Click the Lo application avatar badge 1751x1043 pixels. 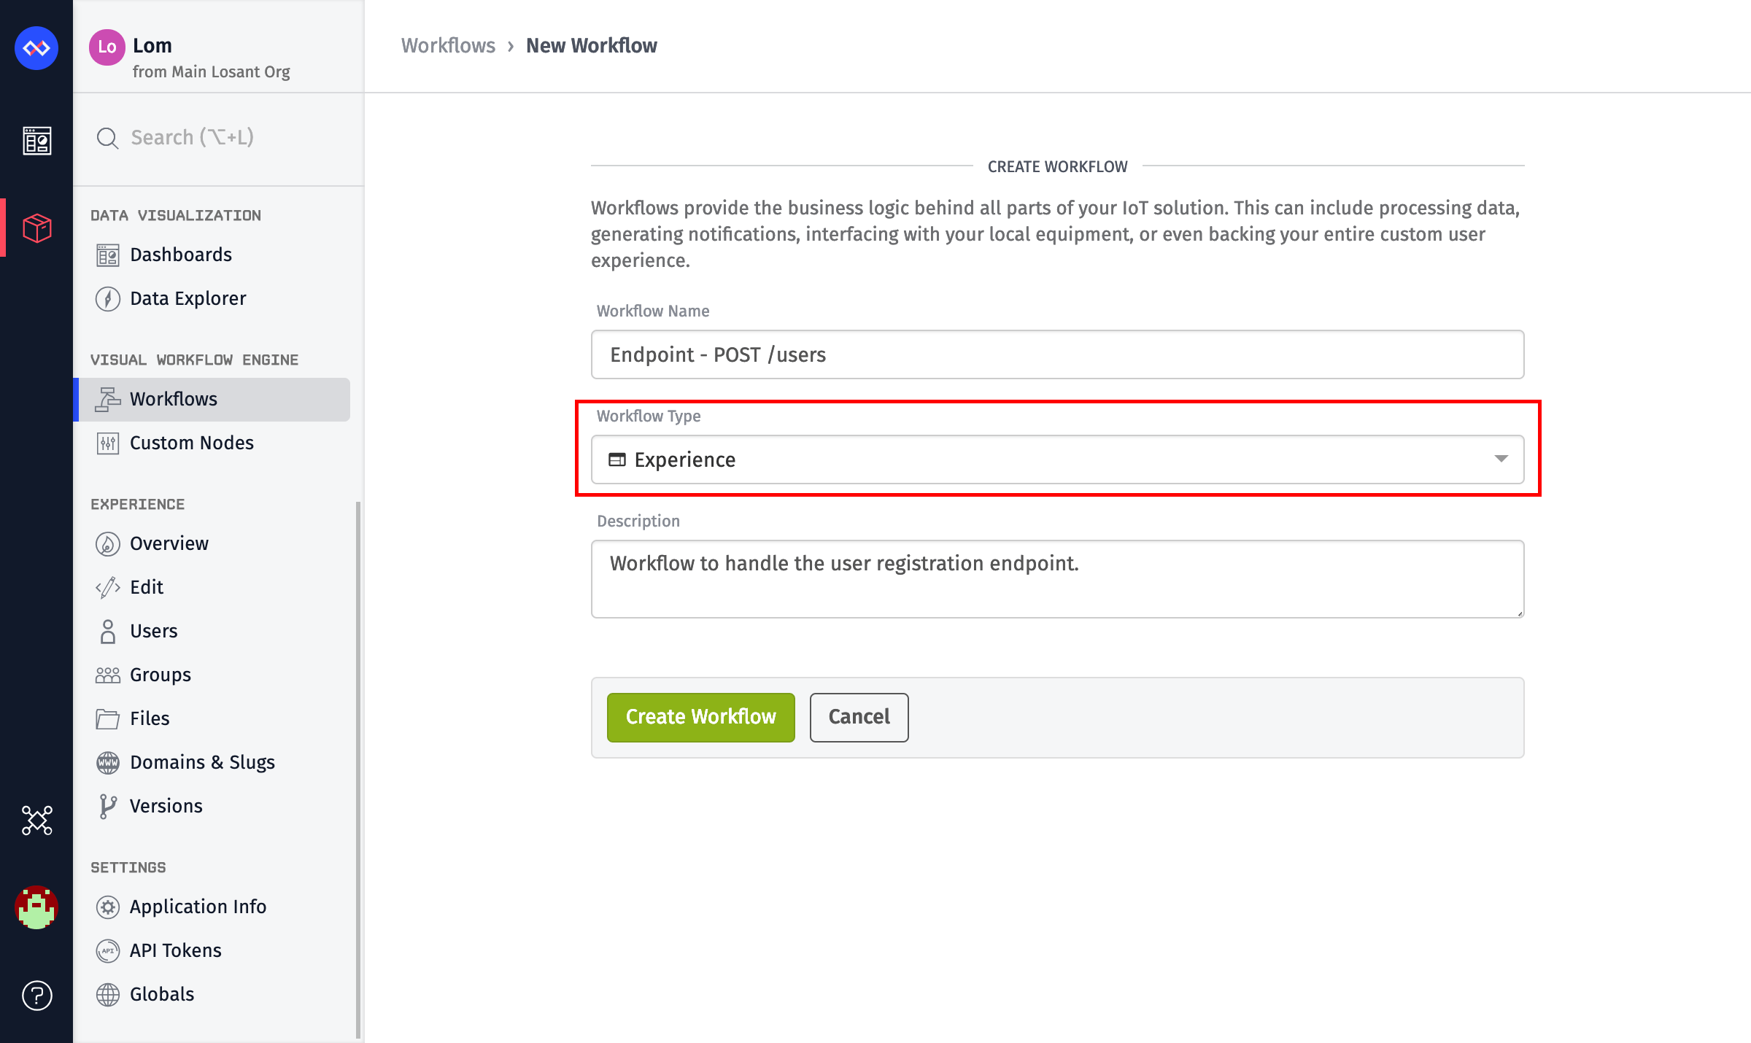[x=107, y=47]
